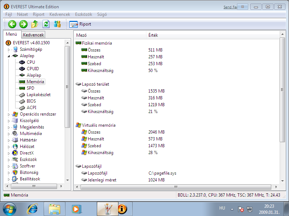Expand the Hálózat node
This screenshot has height=216, width=289.
coord(9,147)
